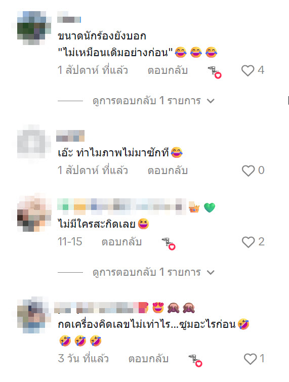This screenshot has width=289, height=382.
Task: Like the comment showing 4 likes
Action: tap(248, 71)
